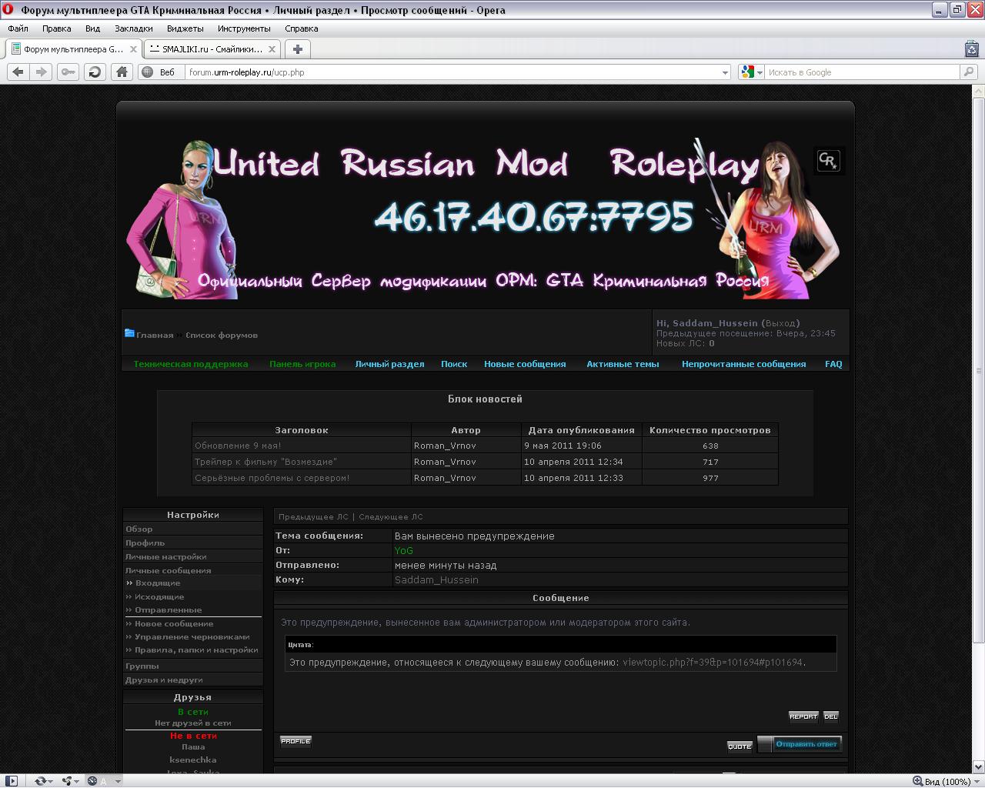The image size is (985, 788).
Task: Go to Предыдущее ЛС message
Action: coord(313,517)
